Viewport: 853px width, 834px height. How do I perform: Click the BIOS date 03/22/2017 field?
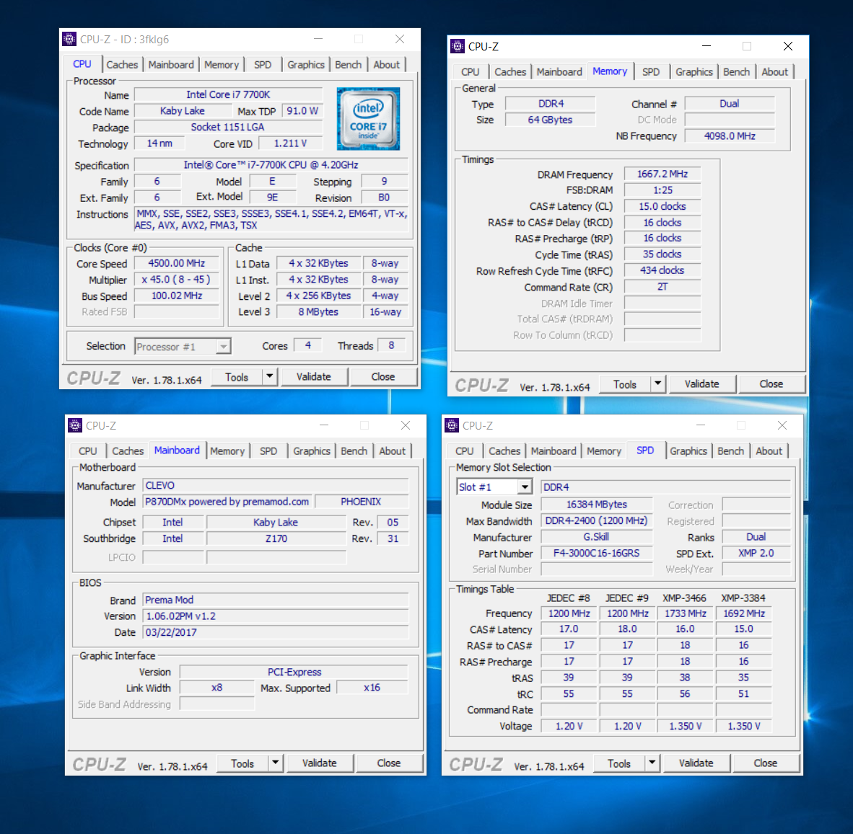(x=276, y=632)
